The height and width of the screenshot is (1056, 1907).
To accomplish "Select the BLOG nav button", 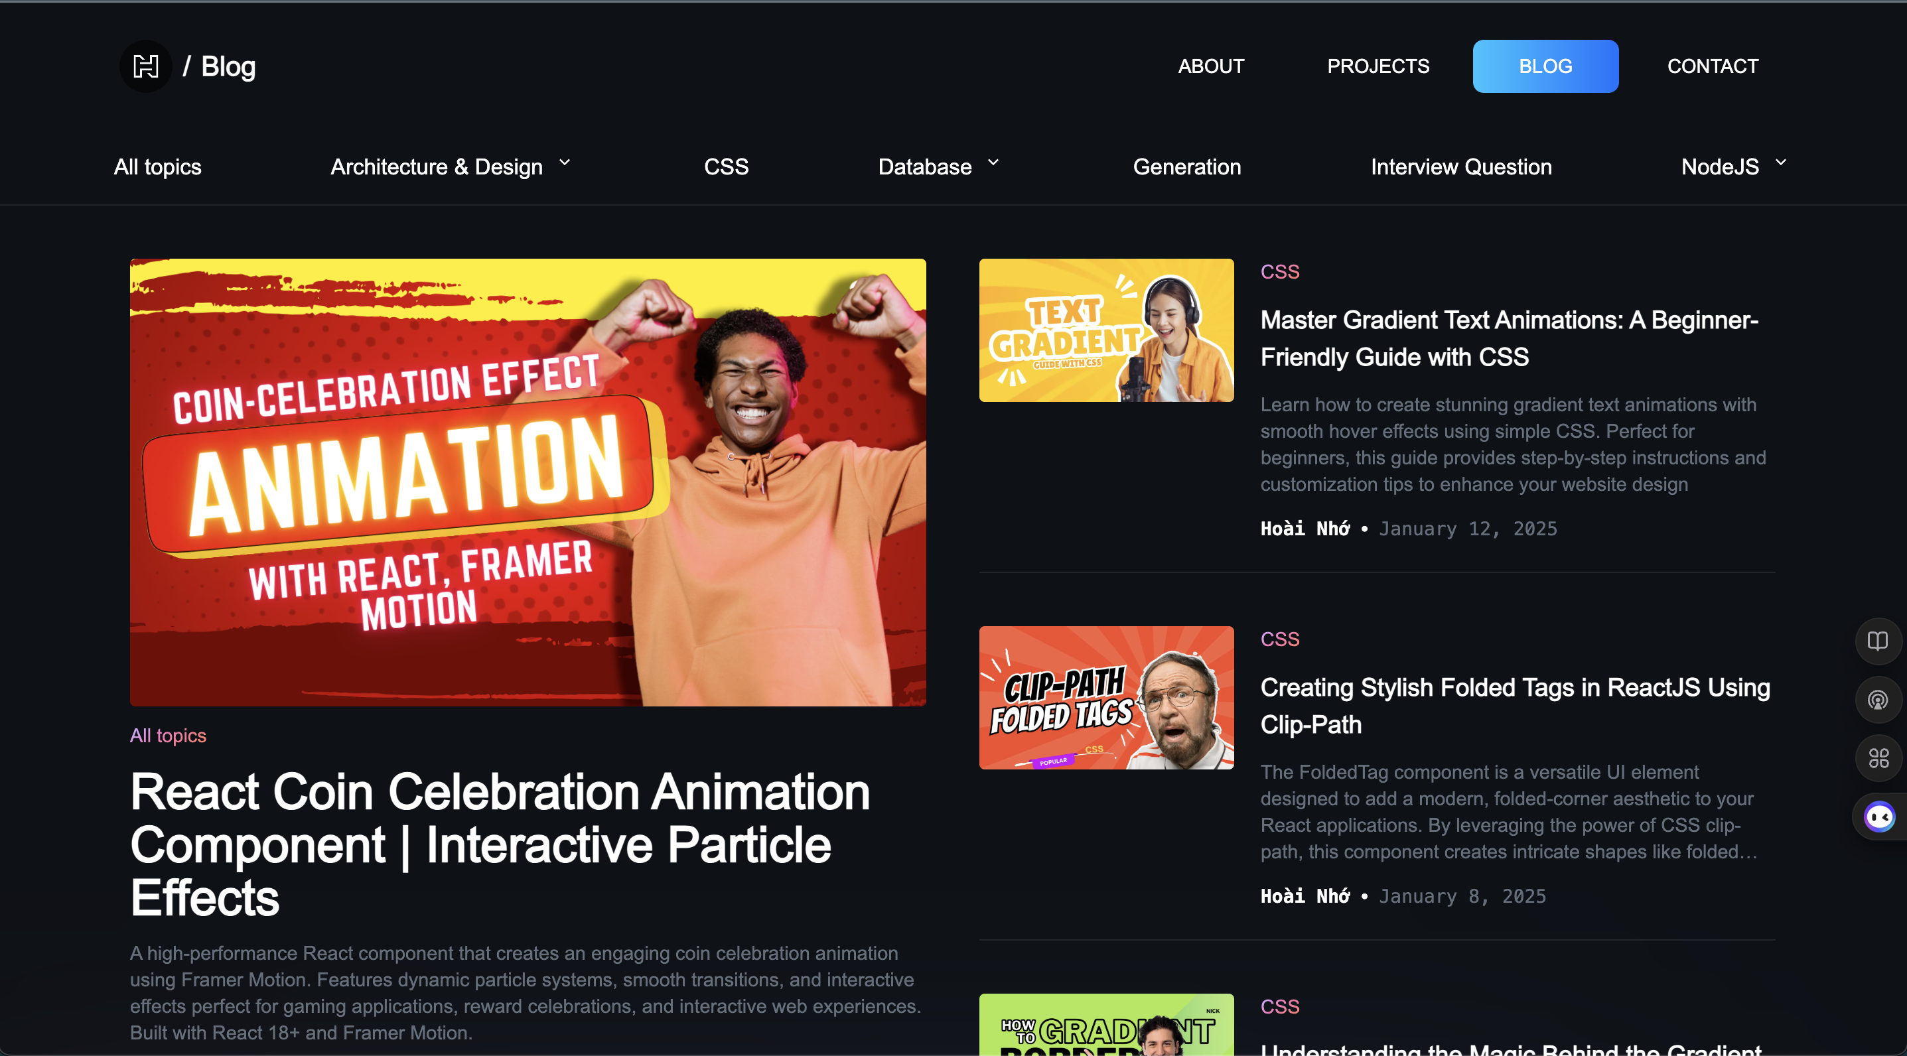I will [x=1545, y=66].
